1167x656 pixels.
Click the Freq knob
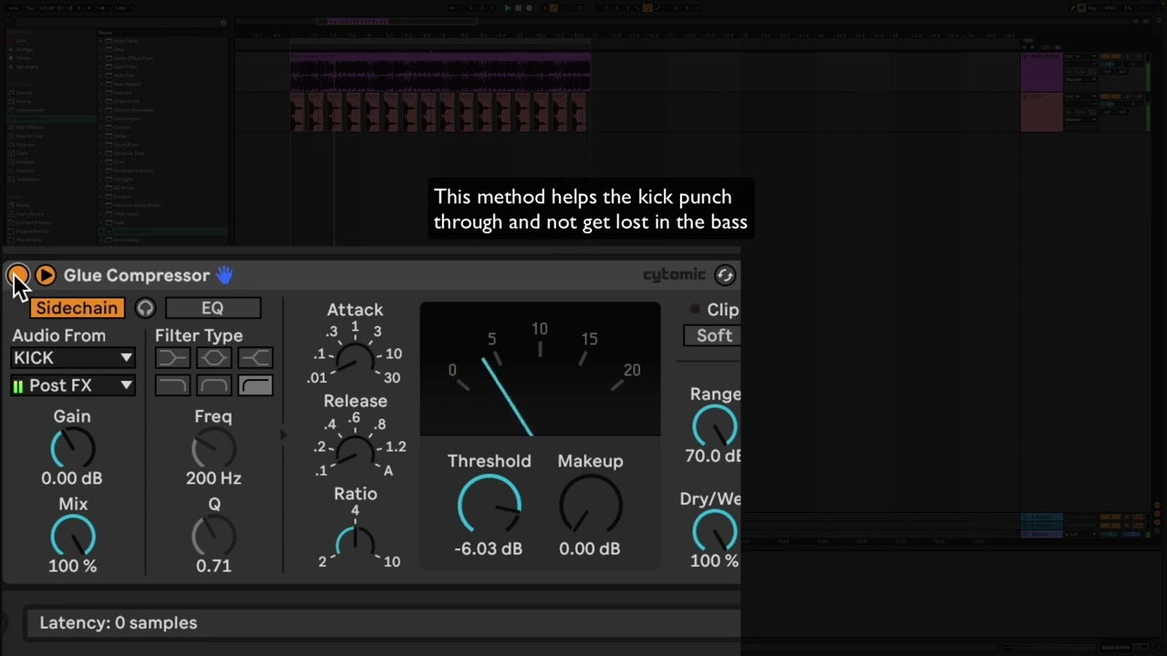click(213, 448)
